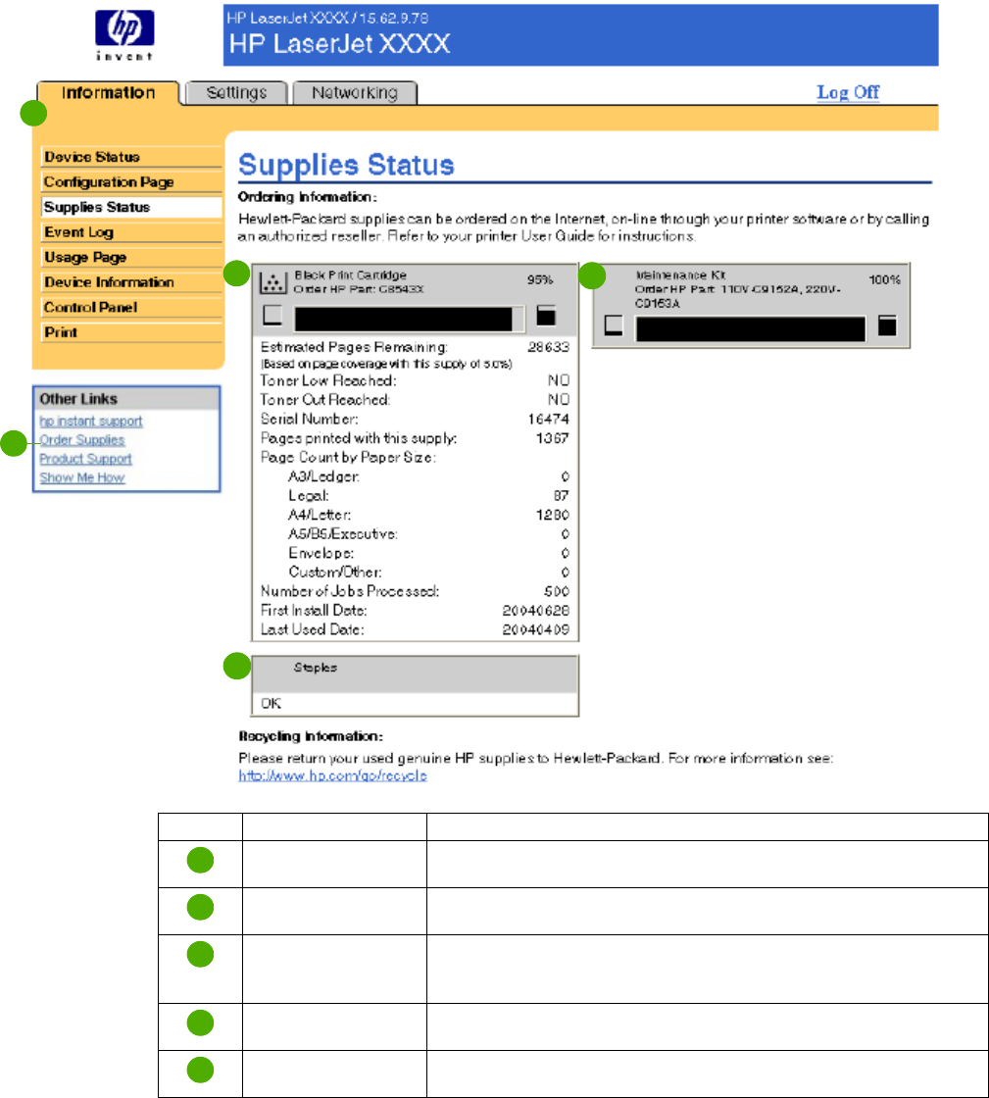Viewport: 989px width, 1098px height.
Task: Click the Order Supplies link
Action: tap(82, 440)
